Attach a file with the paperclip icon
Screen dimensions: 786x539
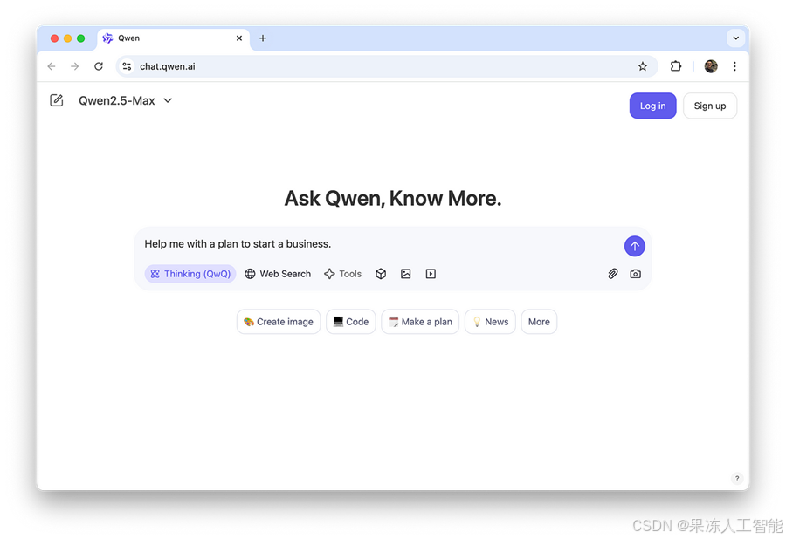tap(612, 274)
